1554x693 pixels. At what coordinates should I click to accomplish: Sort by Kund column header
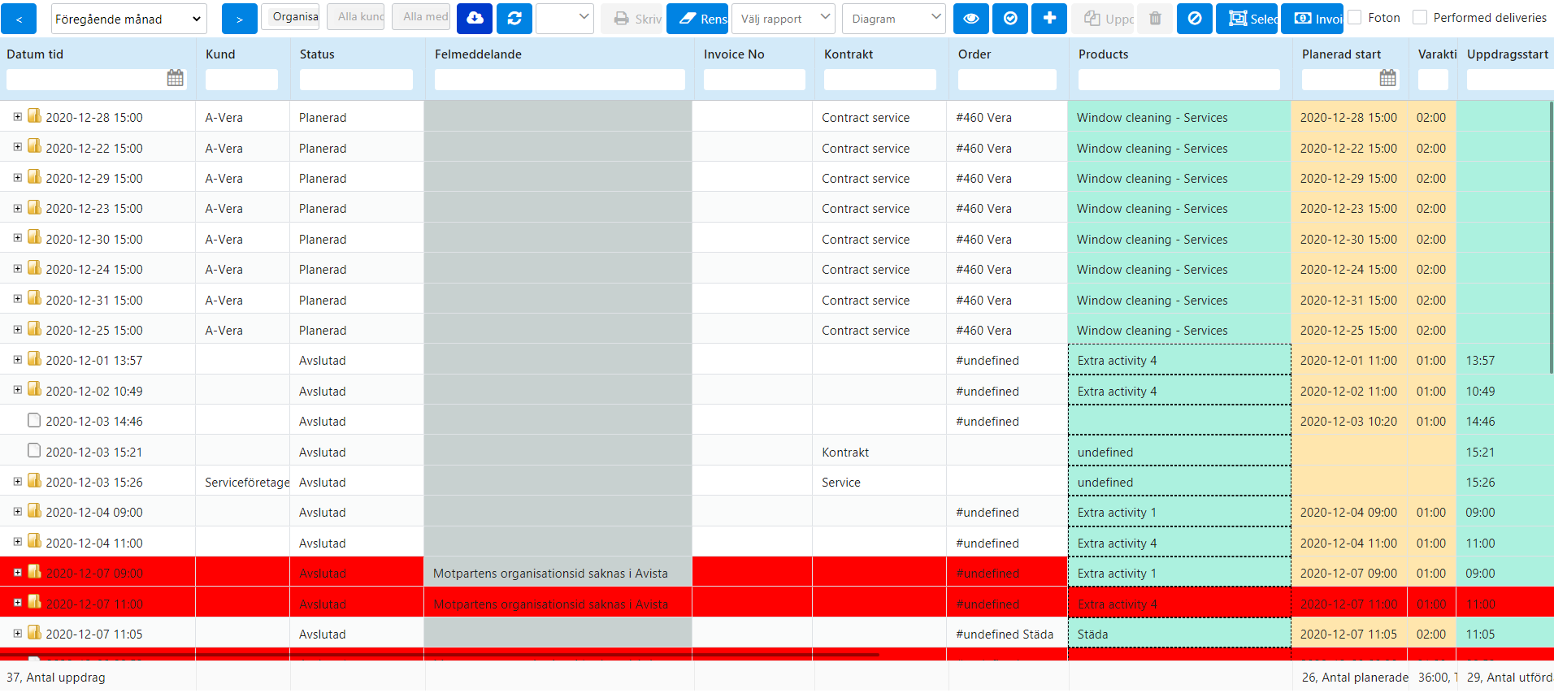click(x=220, y=54)
